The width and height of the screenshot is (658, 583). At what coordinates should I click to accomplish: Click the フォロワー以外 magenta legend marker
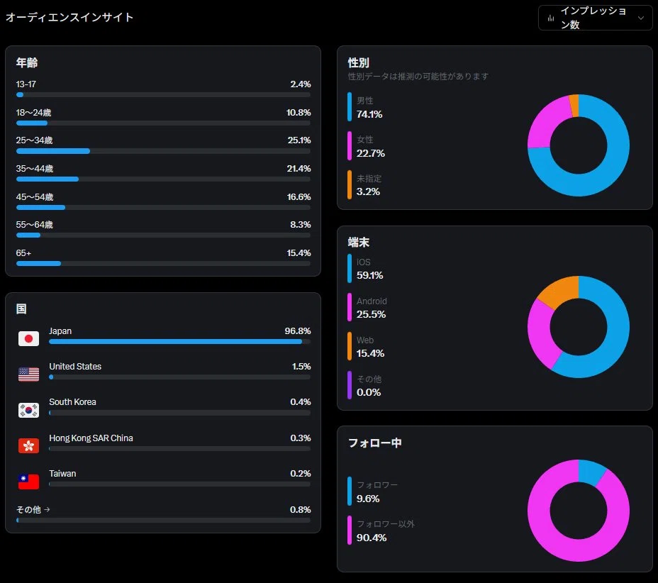(350, 530)
